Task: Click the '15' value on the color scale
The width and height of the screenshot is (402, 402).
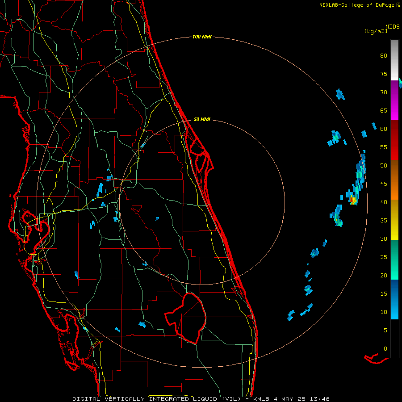Action: coord(384,294)
